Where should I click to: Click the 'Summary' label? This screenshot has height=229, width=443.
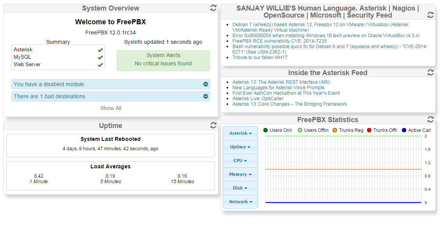pyautogui.click(x=58, y=42)
